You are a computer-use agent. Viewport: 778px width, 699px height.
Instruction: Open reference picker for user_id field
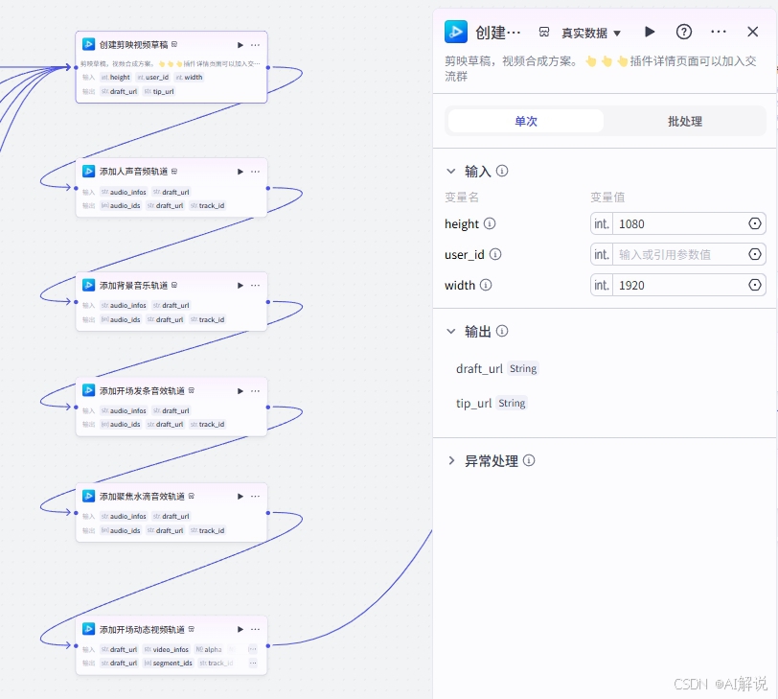755,255
